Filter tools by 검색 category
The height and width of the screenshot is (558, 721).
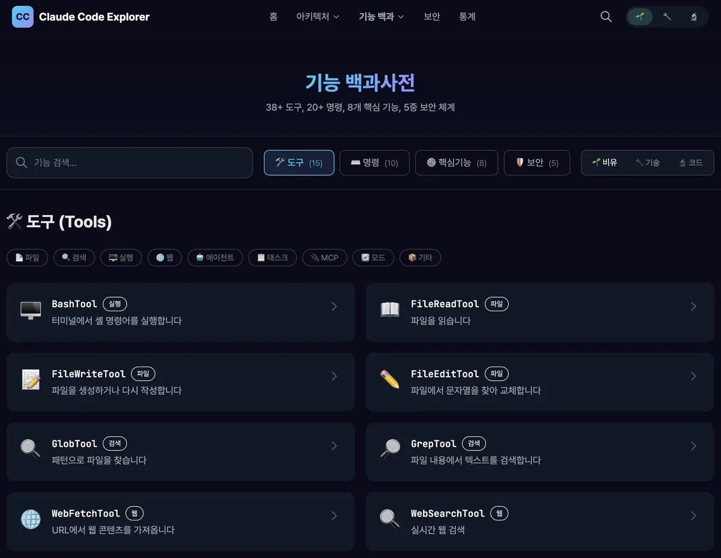(74, 257)
